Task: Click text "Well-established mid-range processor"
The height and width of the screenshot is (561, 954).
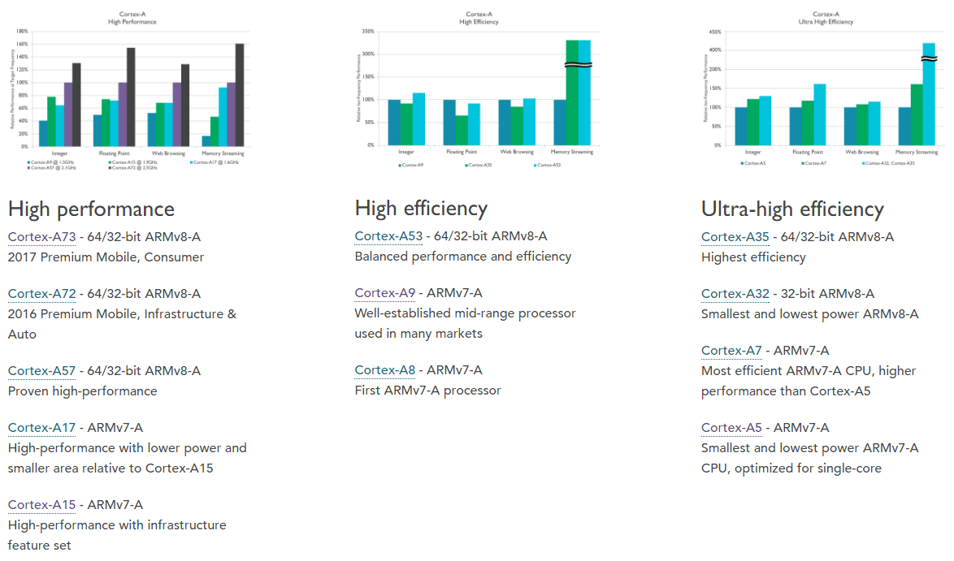Action: [465, 313]
